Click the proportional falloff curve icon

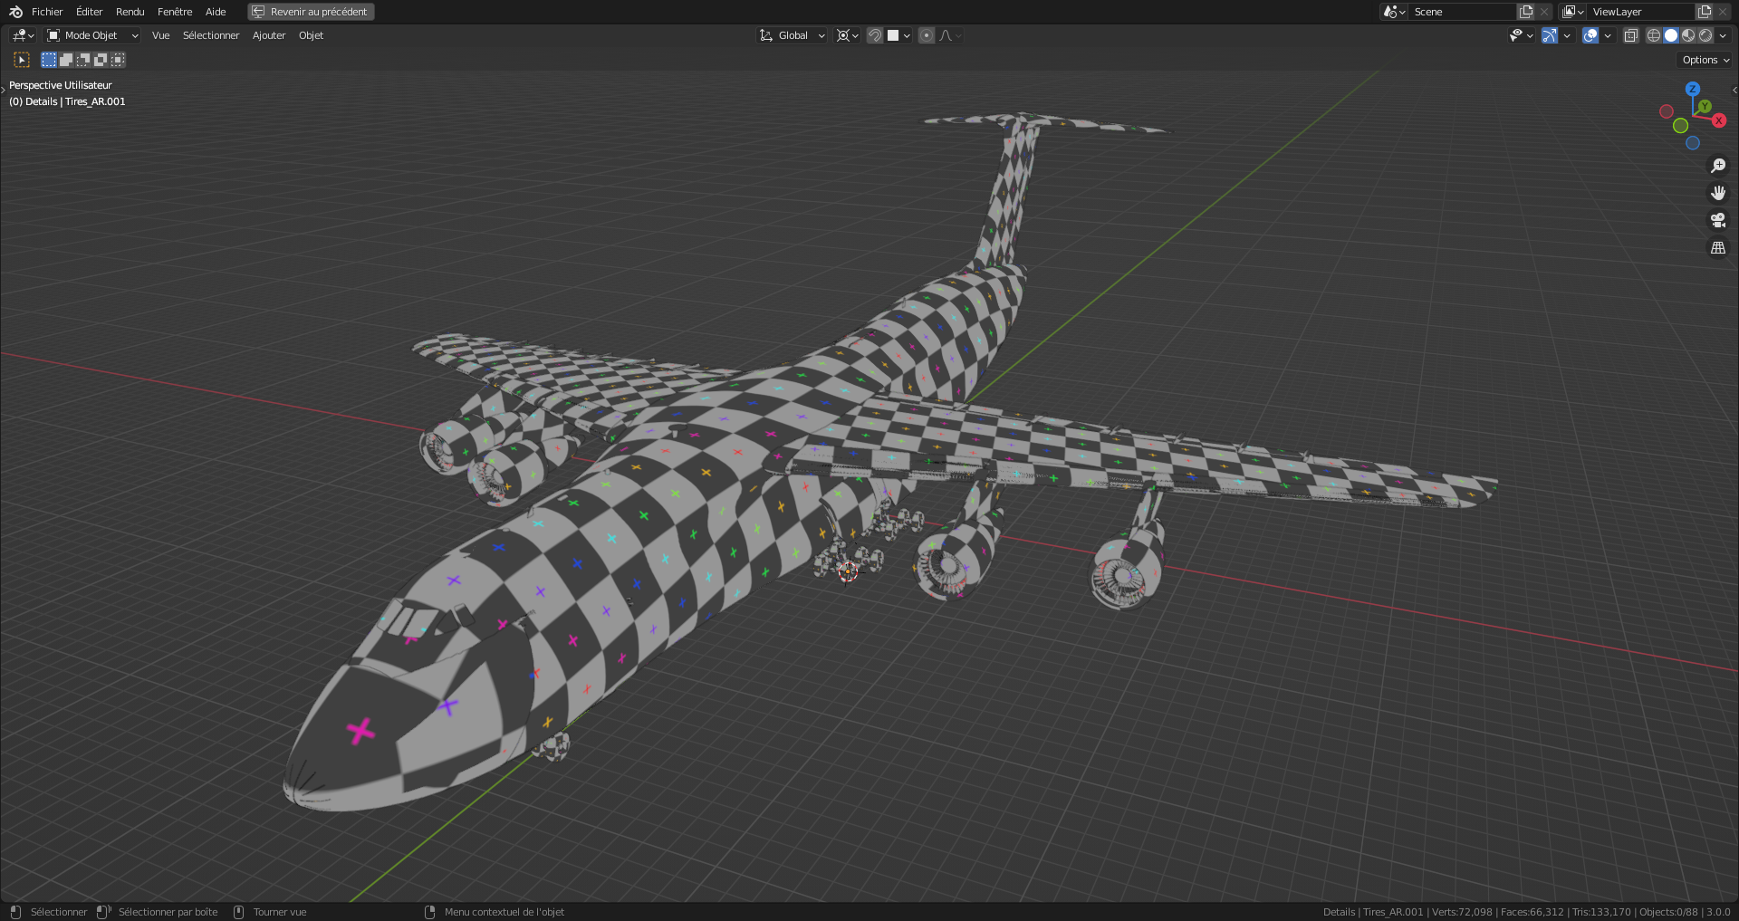(x=946, y=35)
